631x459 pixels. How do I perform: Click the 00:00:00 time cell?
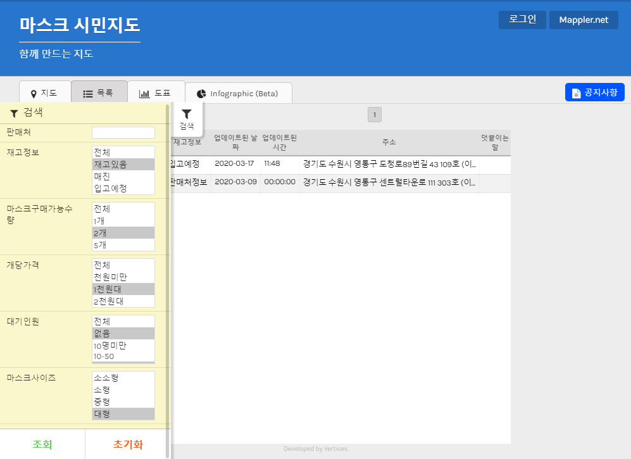click(280, 182)
